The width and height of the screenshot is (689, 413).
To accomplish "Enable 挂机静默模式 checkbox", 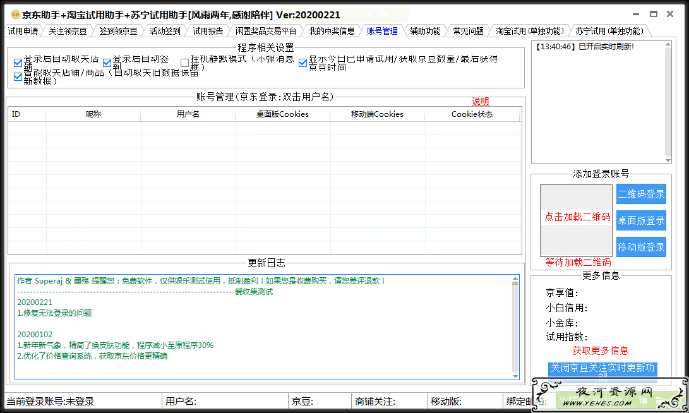I will 184,63.
